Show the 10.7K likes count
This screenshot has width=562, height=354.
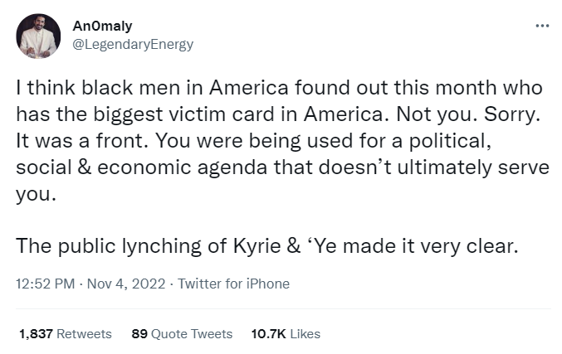tap(267, 333)
